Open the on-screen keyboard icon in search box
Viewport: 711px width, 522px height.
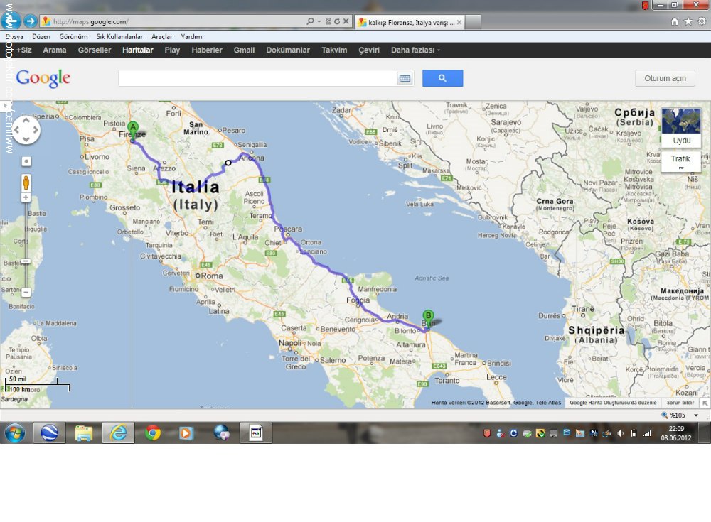click(405, 78)
